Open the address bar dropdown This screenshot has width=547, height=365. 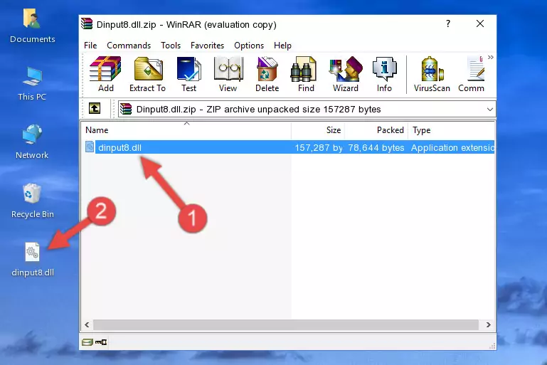click(490, 110)
